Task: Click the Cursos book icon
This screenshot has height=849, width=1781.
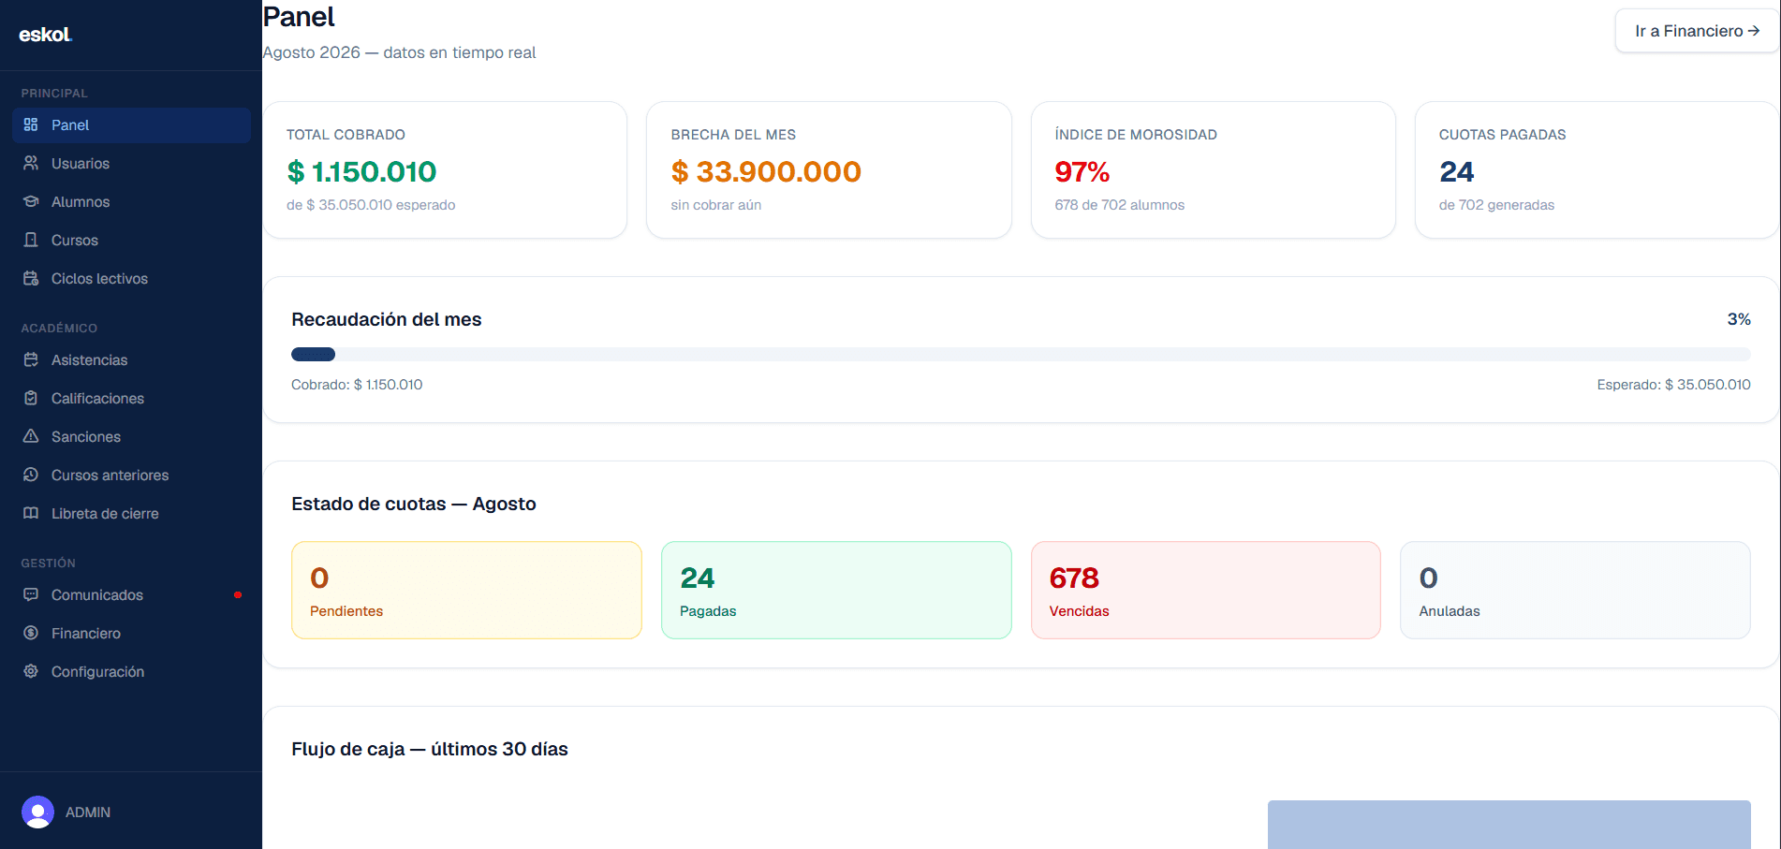Action: (x=31, y=240)
